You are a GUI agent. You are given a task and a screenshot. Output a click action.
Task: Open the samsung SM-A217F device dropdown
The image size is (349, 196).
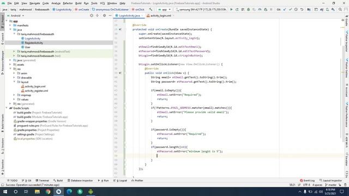click(x=201, y=10)
